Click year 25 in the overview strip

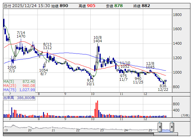150,130
